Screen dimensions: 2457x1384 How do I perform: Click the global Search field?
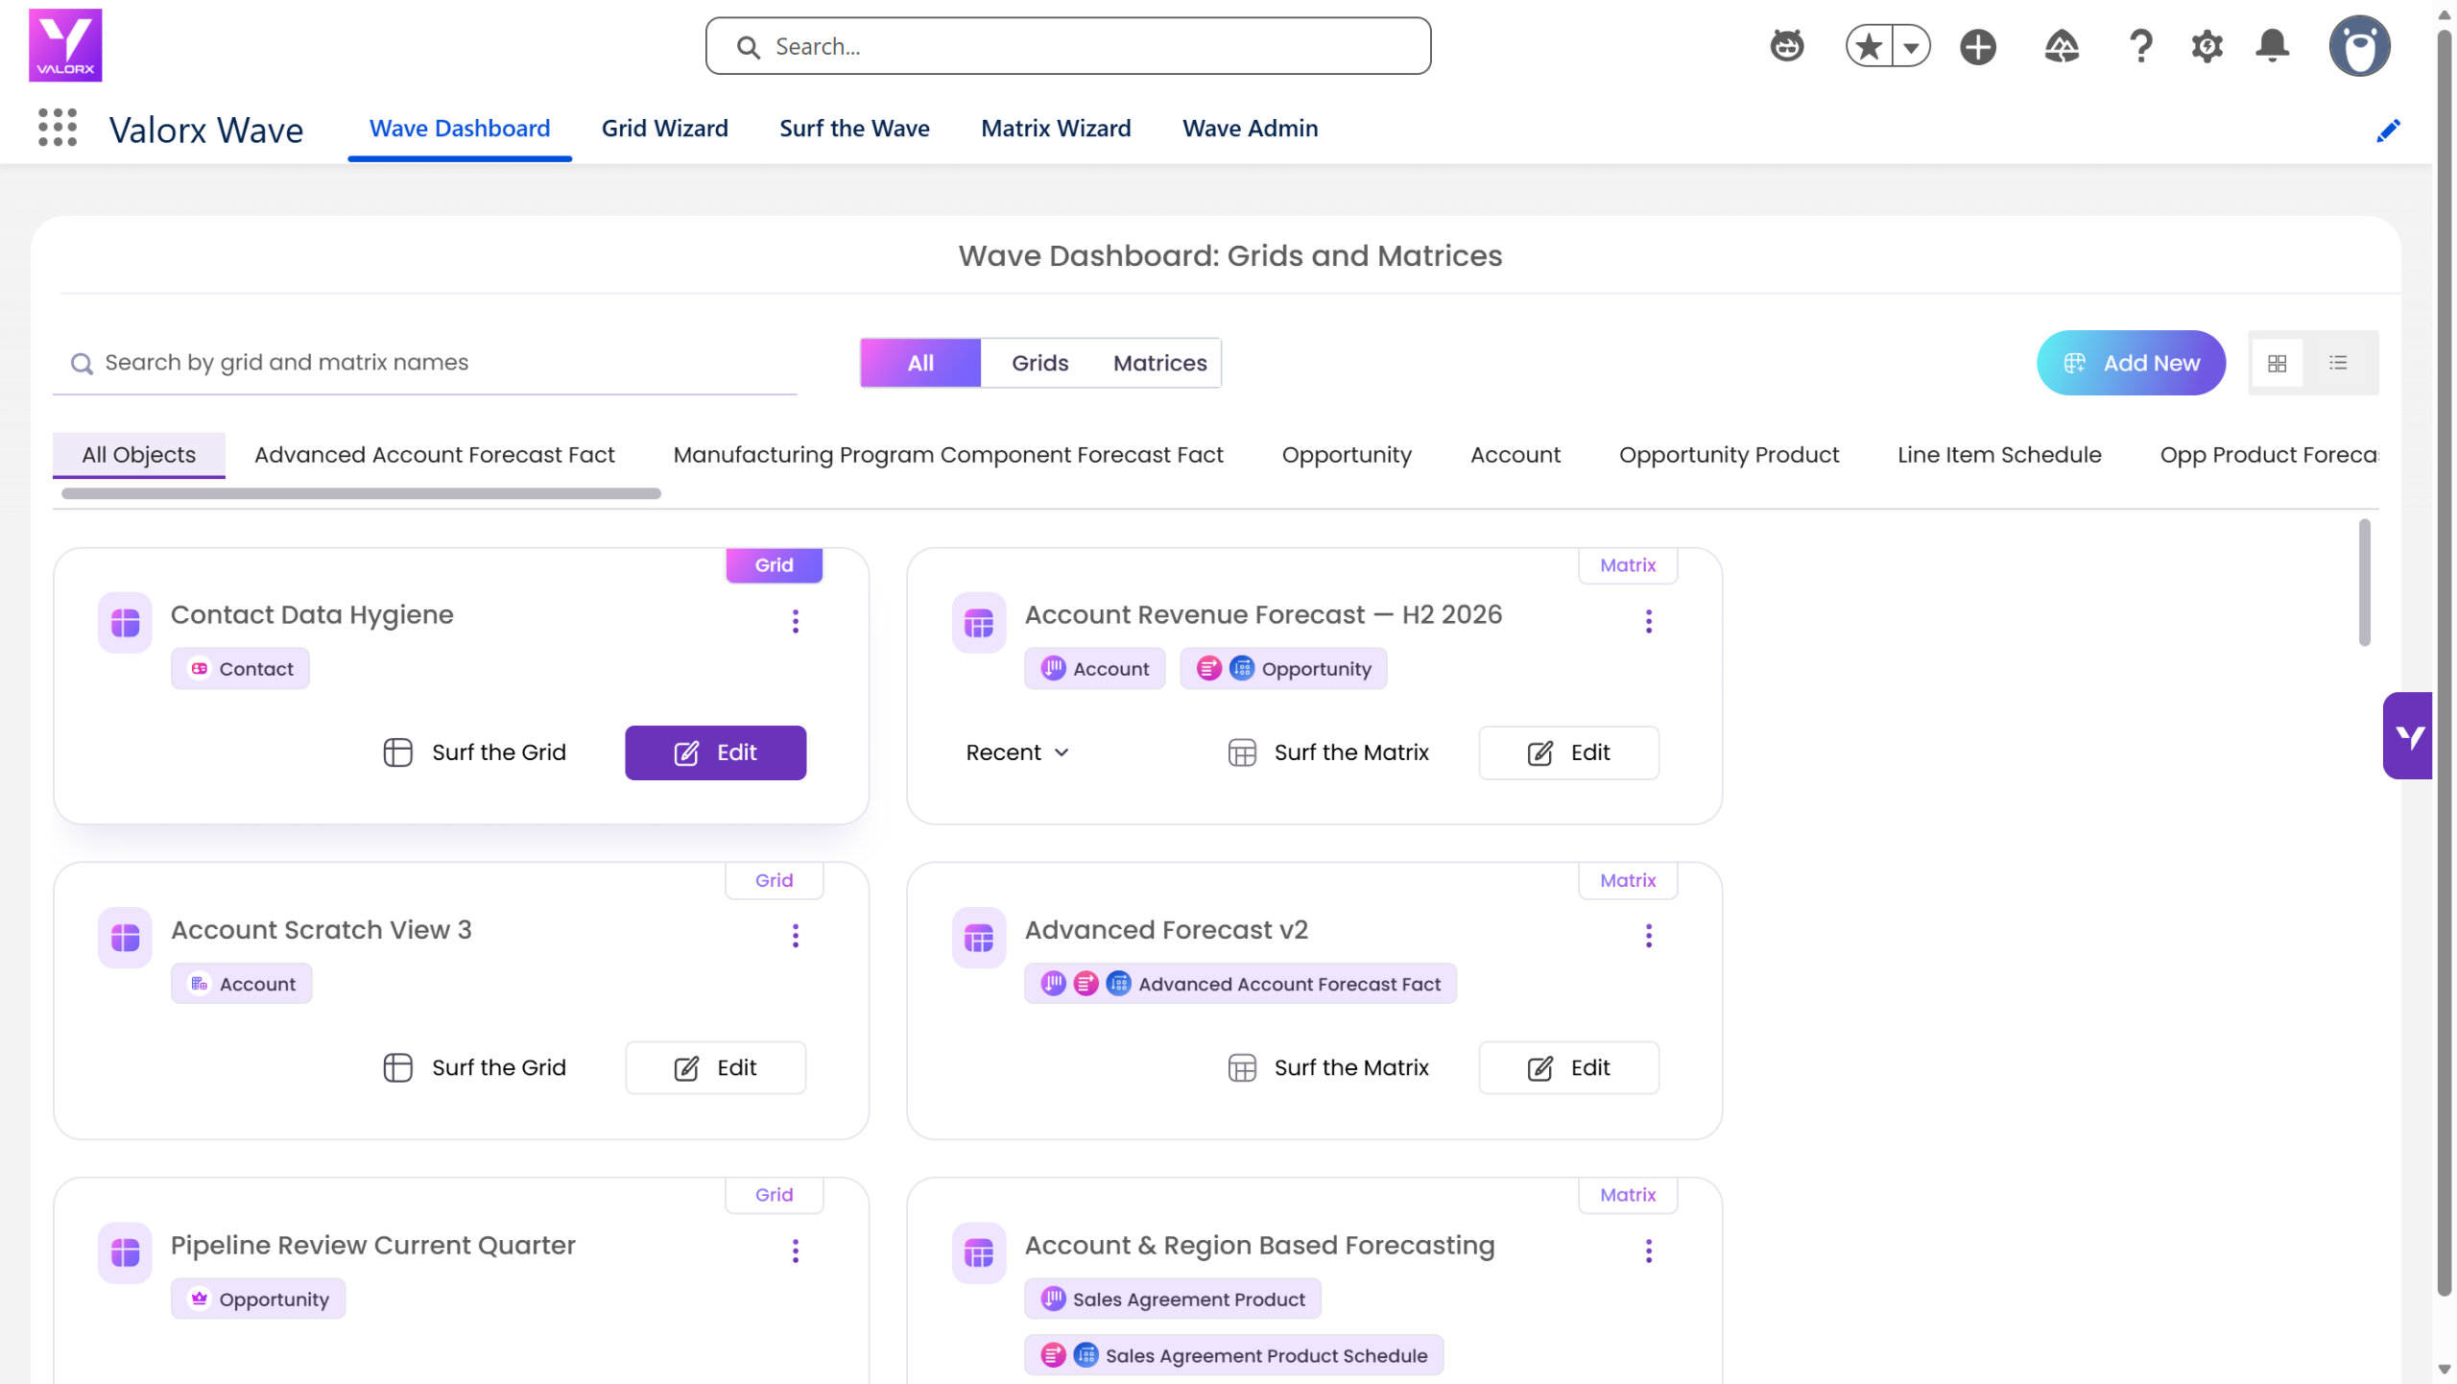coord(1068,46)
